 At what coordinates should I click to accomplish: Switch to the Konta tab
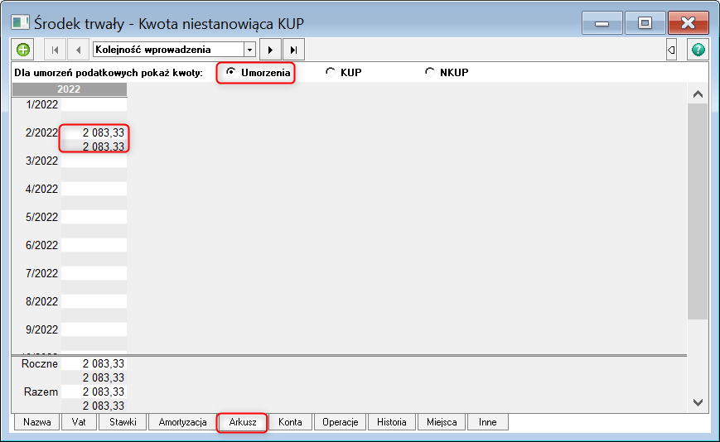(x=290, y=422)
